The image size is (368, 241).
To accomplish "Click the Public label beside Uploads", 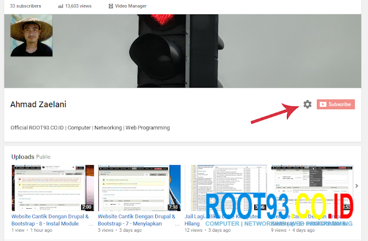I will click(44, 157).
